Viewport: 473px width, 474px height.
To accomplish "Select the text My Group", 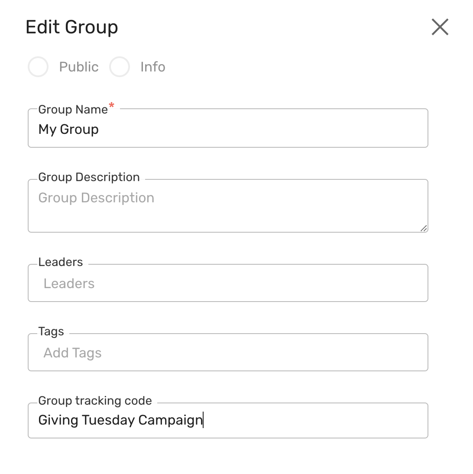I will [x=68, y=129].
